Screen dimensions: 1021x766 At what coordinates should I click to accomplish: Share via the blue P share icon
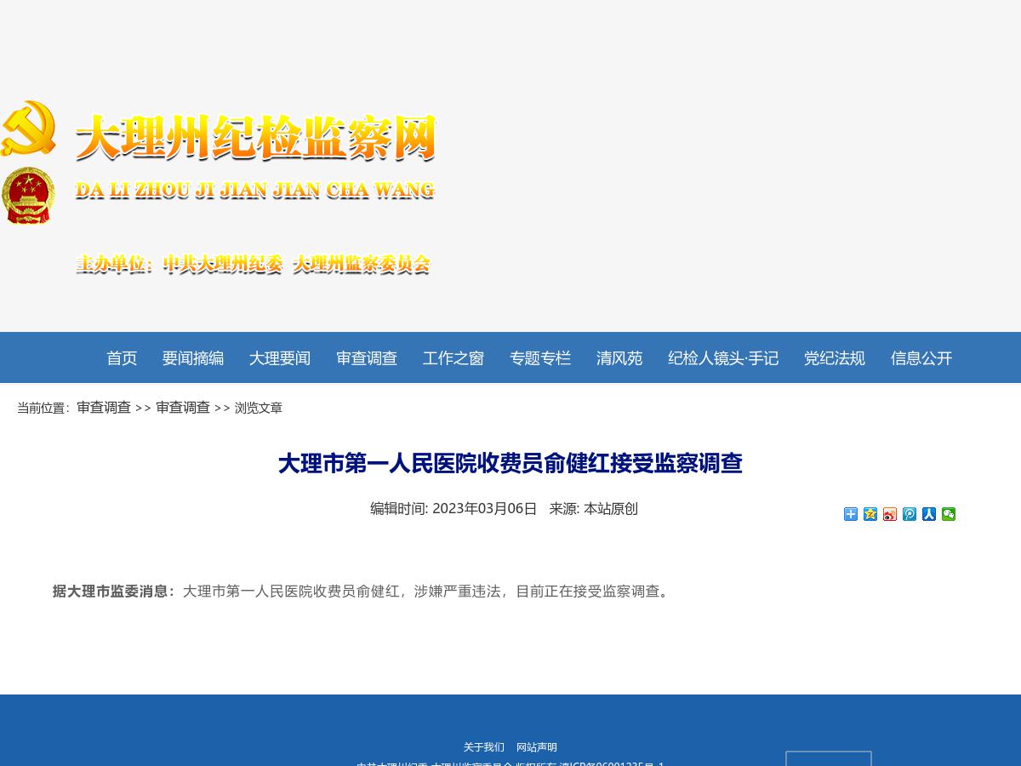910,514
